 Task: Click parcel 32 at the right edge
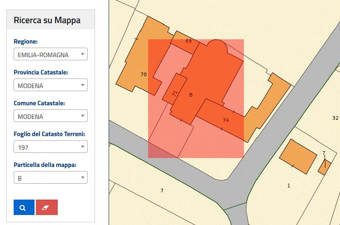(x=335, y=118)
